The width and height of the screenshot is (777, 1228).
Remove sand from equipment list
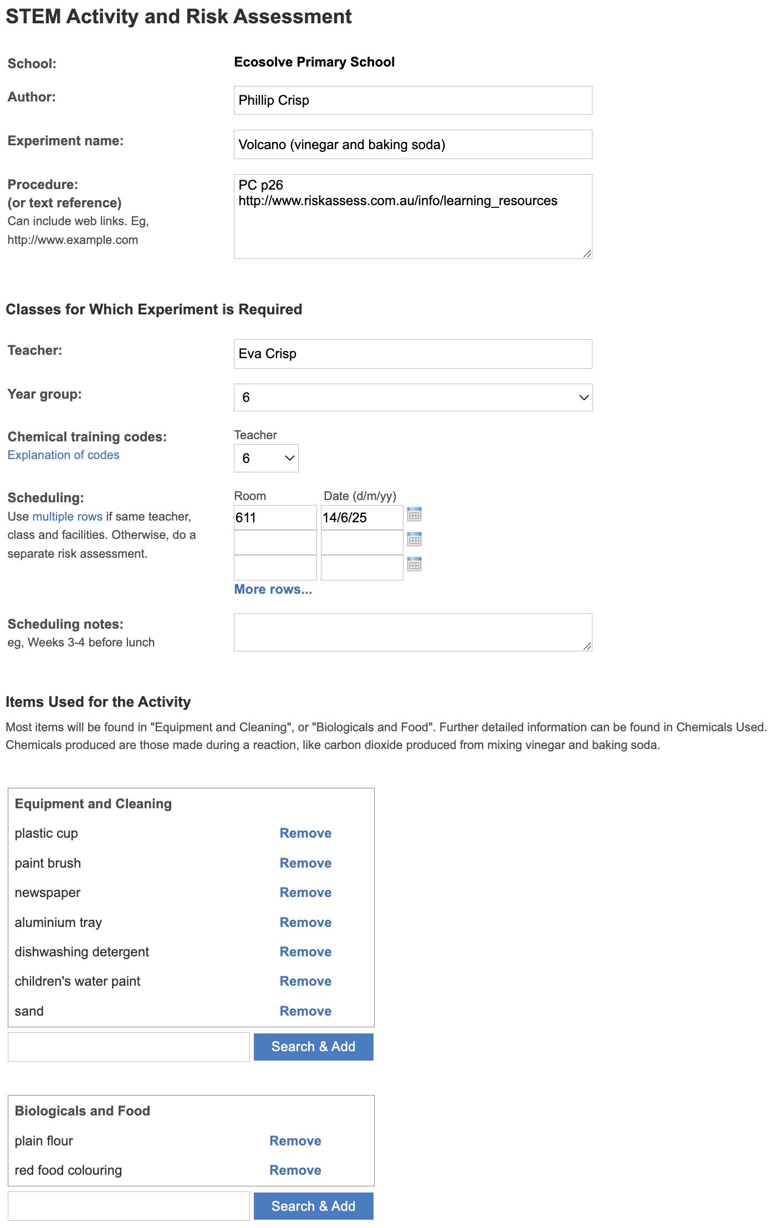tap(305, 1011)
